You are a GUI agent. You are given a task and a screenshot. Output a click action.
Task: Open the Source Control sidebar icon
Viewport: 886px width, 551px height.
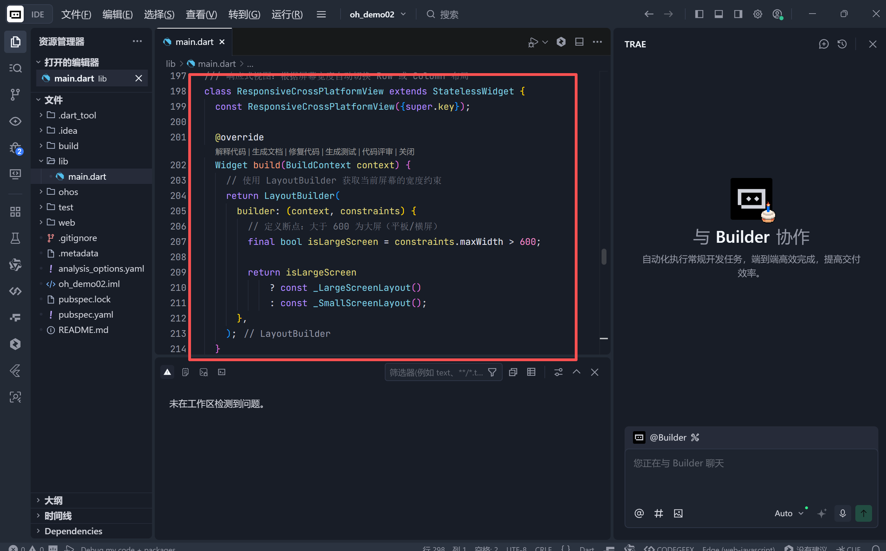pos(15,94)
